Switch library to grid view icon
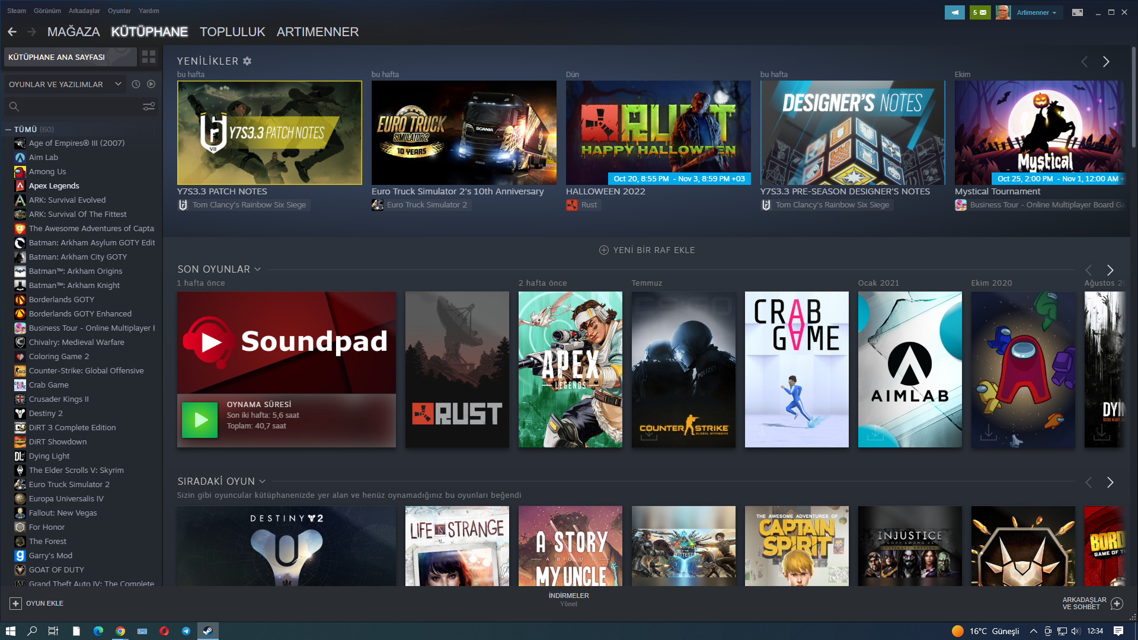Image resolution: width=1138 pixels, height=640 pixels. (x=149, y=57)
